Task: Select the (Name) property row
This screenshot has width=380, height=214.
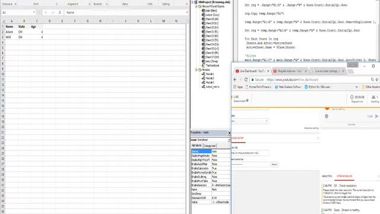Action: tap(211, 152)
